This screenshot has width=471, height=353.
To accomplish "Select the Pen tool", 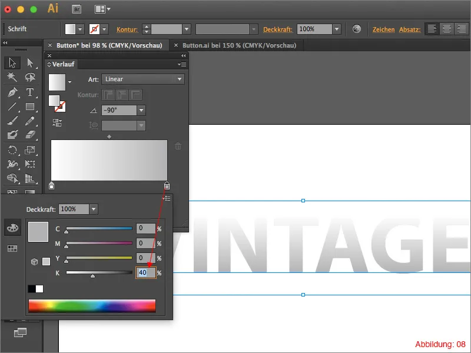I will point(12,92).
